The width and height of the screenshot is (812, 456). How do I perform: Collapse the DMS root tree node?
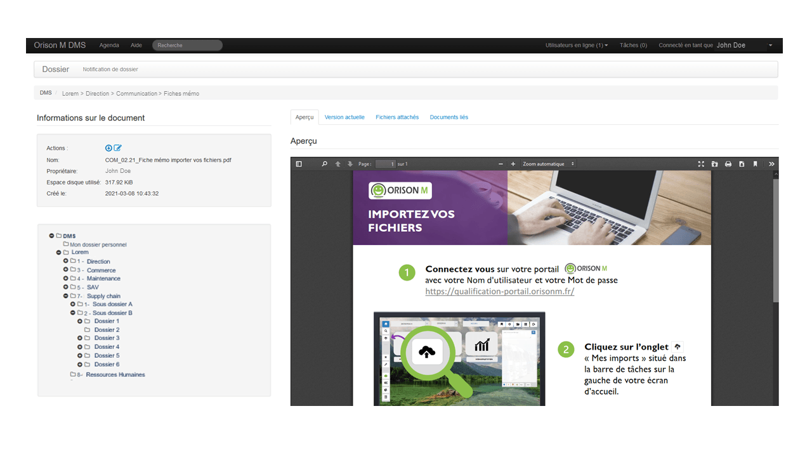point(52,236)
